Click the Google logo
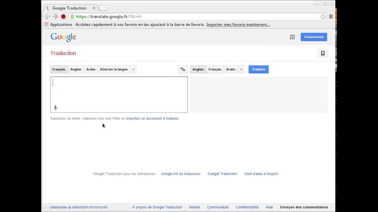378x212 pixels. [63, 37]
